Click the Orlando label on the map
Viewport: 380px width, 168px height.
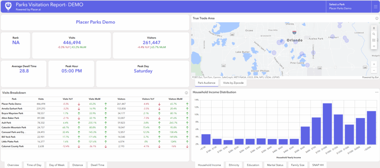point(294,40)
